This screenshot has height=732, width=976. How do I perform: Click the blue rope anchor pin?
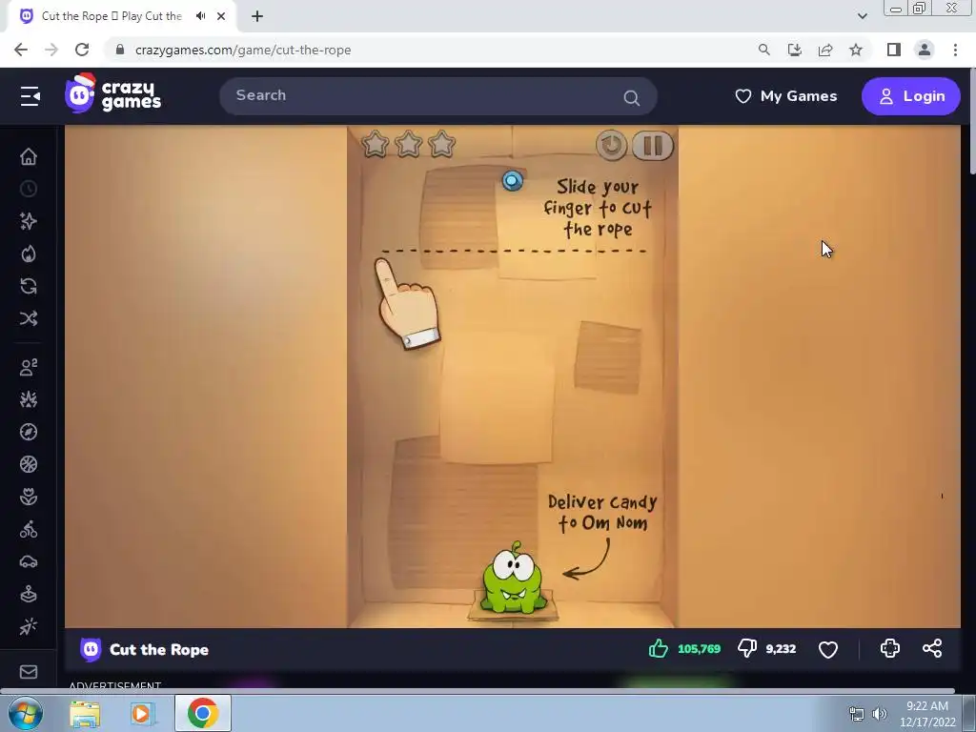point(512,180)
